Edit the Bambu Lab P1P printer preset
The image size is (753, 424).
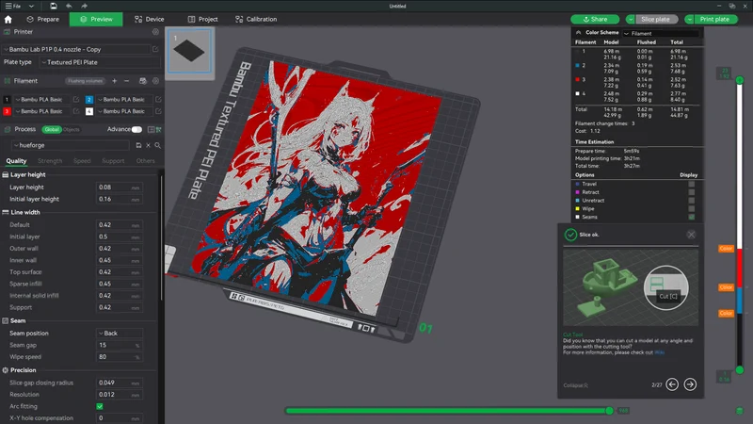(x=155, y=49)
